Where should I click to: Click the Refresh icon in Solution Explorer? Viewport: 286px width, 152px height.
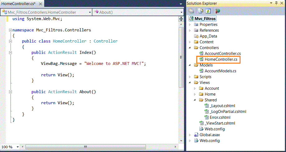(x=208, y=11)
